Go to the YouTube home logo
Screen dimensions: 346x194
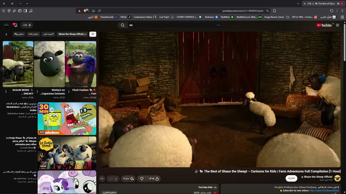324,25
